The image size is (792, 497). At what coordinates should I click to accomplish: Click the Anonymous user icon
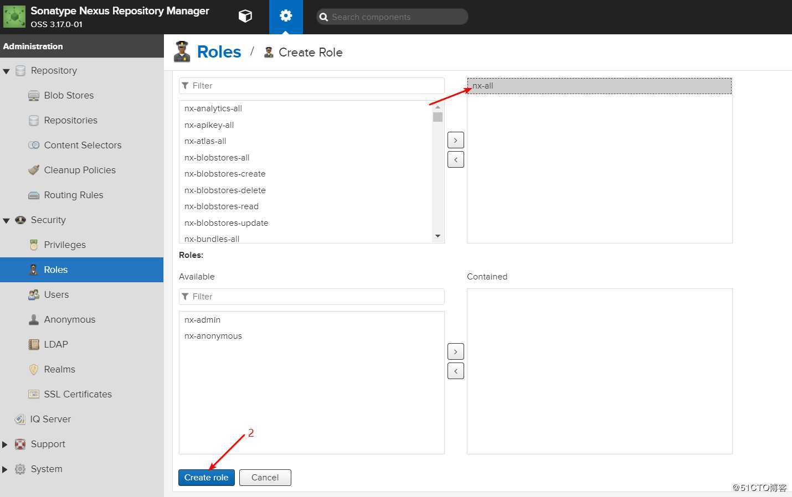[x=34, y=319]
